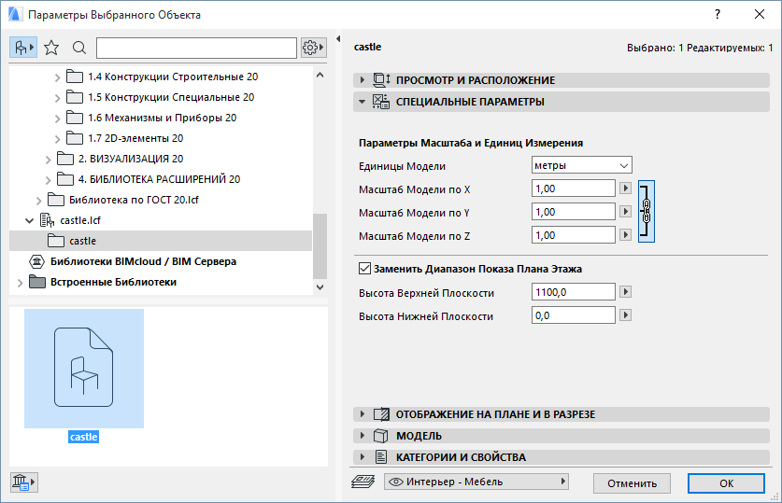Select the 1.7 2D-элементы 20 folder
This screenshot has height=503, width=782.
click(x=135, y=138)
